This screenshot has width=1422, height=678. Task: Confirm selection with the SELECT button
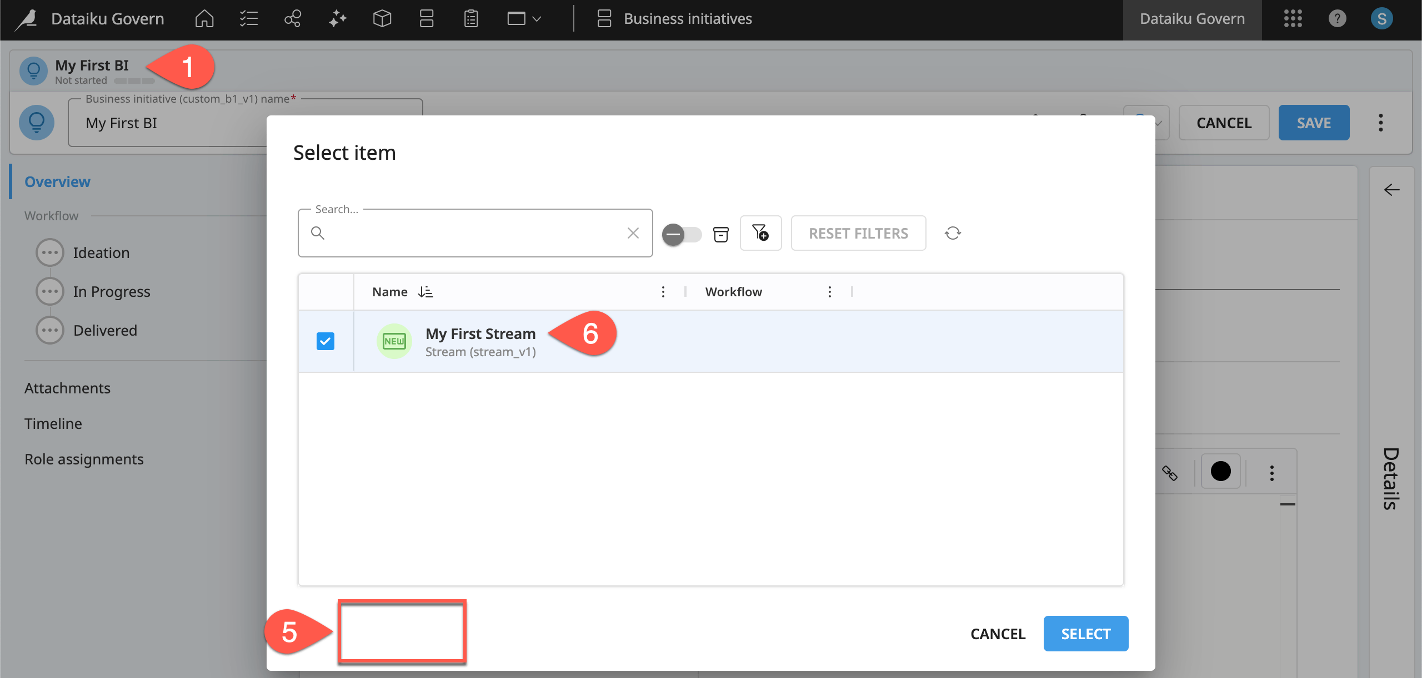pyautogui.click(x=1085, y=633)
